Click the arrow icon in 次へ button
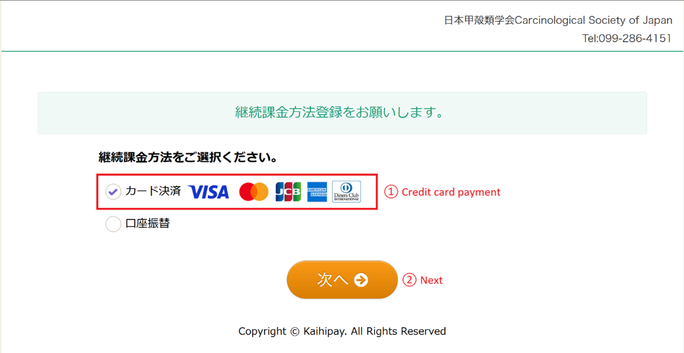This screenshot has width=684, height=353. 361,280
